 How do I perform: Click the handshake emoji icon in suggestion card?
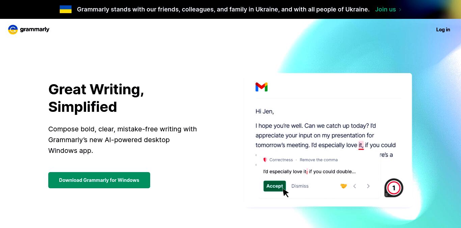[x=344, y=186]
